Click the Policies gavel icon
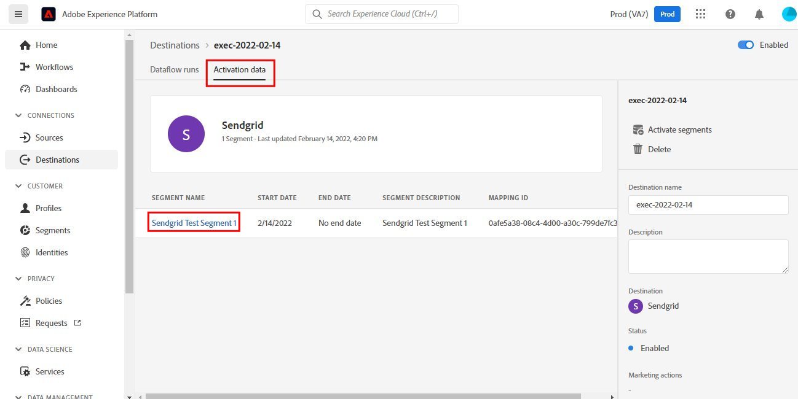Viewport: 798px width, 399px height. 25,301
